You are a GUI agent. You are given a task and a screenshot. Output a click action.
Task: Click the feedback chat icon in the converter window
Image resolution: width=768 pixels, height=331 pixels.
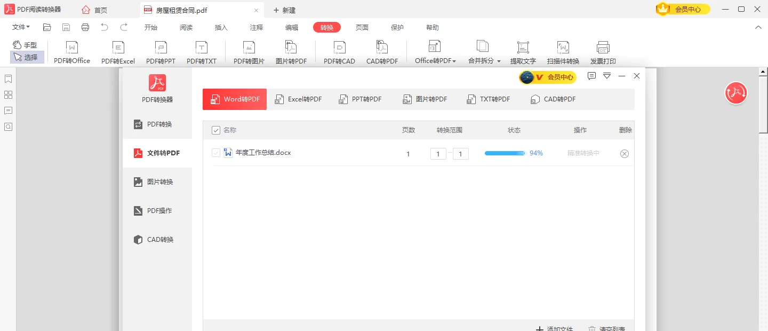pos(591,76)
